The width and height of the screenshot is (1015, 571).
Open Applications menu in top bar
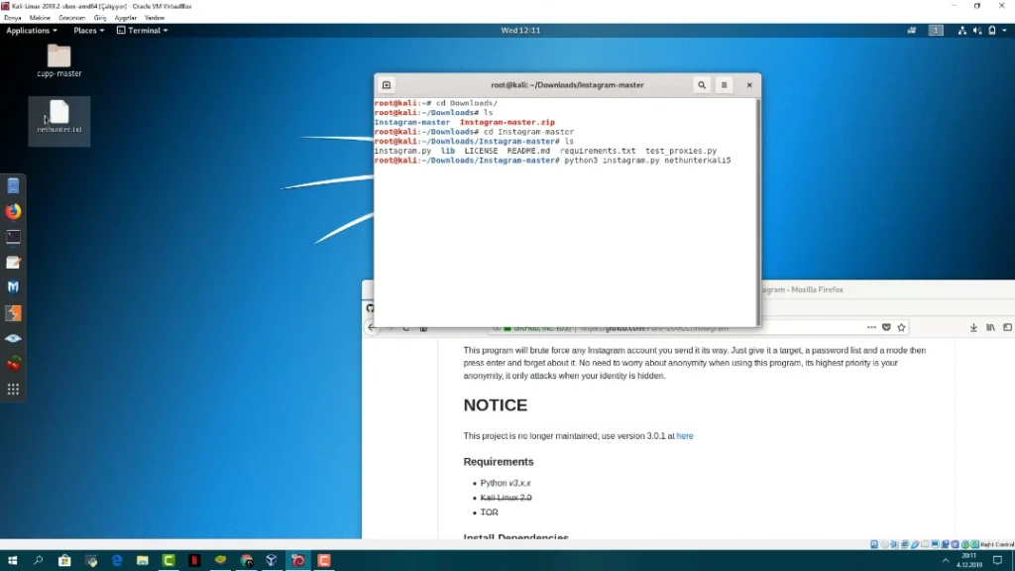pyautogui.click(x=32, y=31)
